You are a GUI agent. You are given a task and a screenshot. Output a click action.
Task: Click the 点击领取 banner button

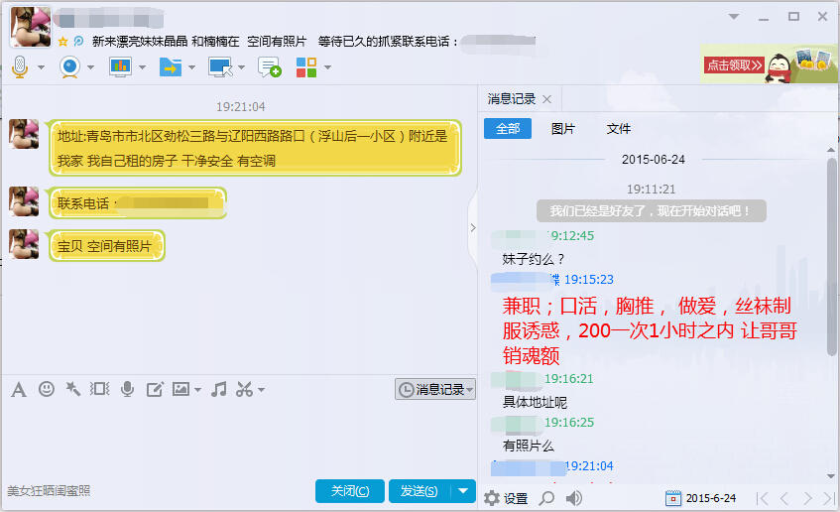click(734, 65)
